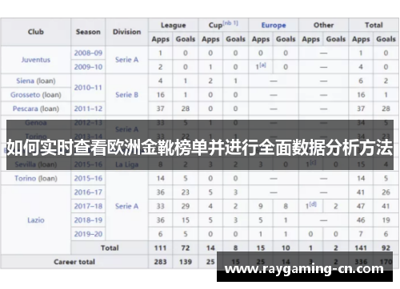Open the Siena club link

[26, 81]
